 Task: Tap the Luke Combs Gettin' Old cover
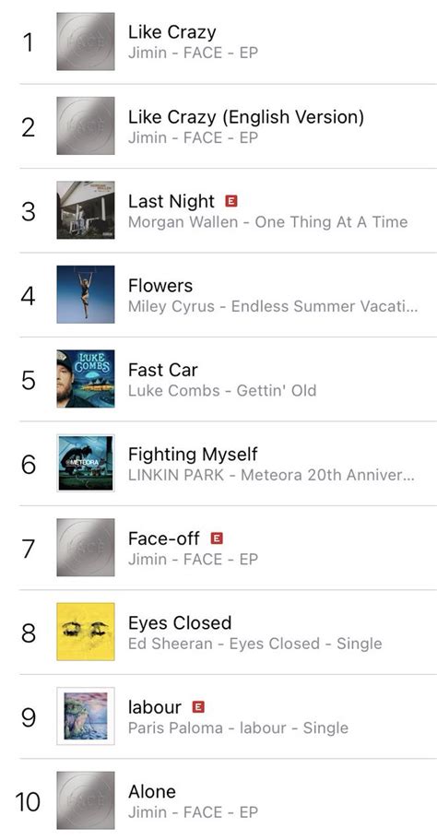(86, 379)
